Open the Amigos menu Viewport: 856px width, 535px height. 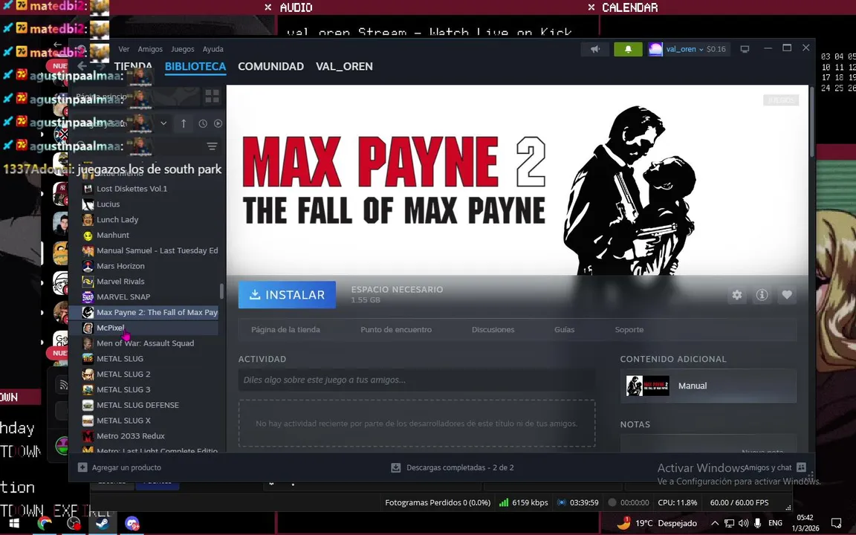[x=150, y=49]
